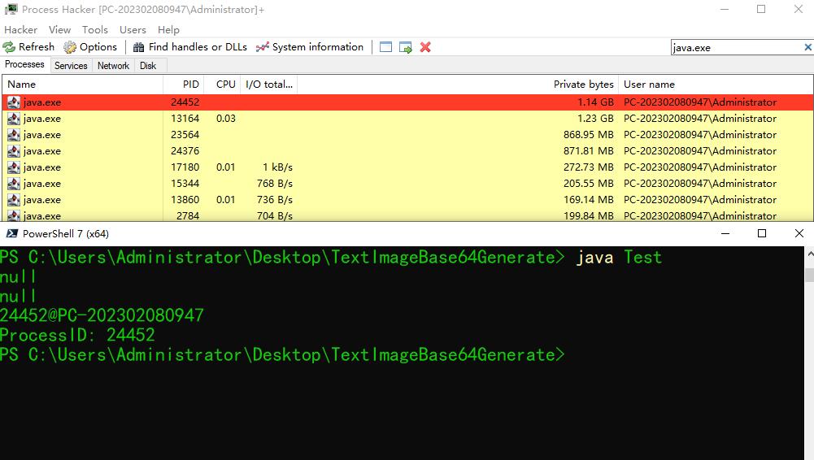The height and width of the screenshot is (460, 814).
Task: Sort by the Name column header
Action: (83, 84)
